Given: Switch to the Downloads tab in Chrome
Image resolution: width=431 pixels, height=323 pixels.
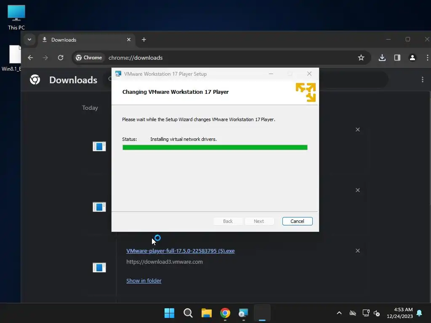Looking at the screenshot, I should tap(86, 40).
